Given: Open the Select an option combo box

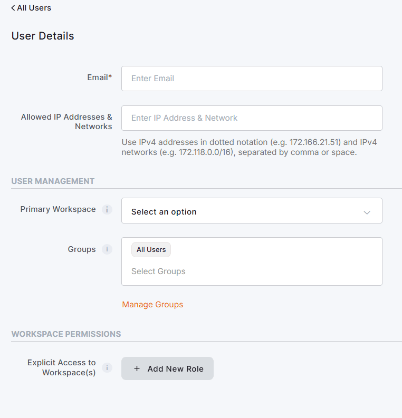Looking at the screenshot, I should coord(252,211).
